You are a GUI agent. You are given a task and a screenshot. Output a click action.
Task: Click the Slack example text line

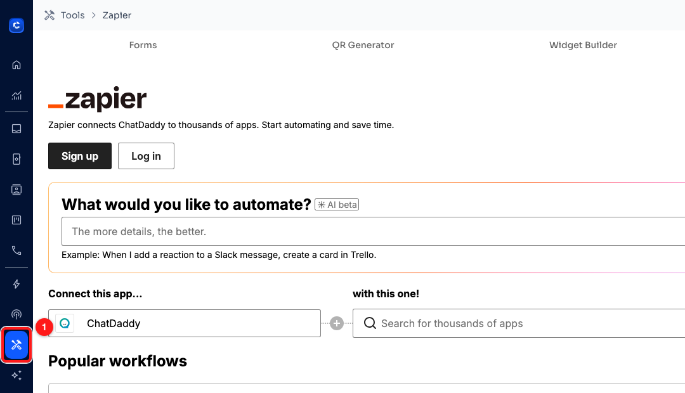point(219,255)
